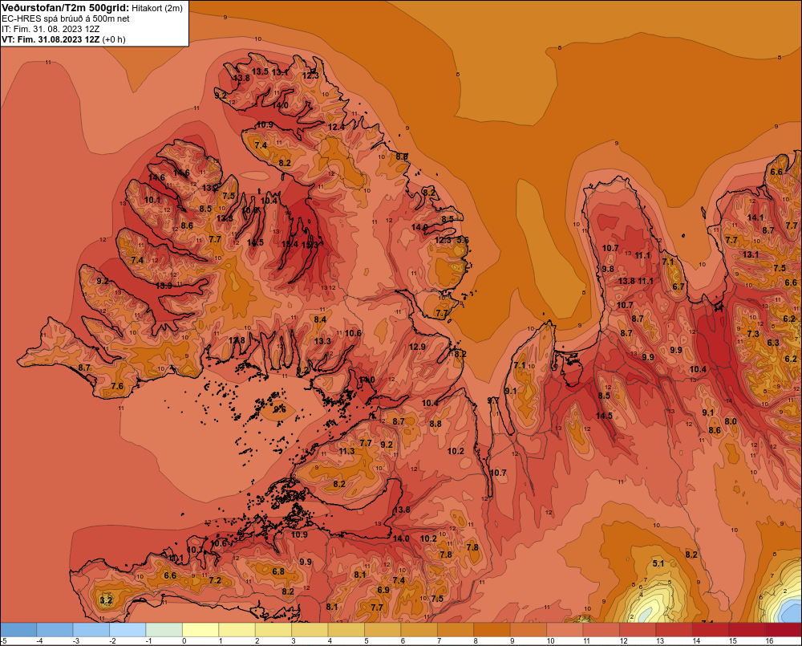Screen dimensions: 802x646
Task: Click the title text 'Veðurstofan/T2m 500grid'
Action: [66, 8]
